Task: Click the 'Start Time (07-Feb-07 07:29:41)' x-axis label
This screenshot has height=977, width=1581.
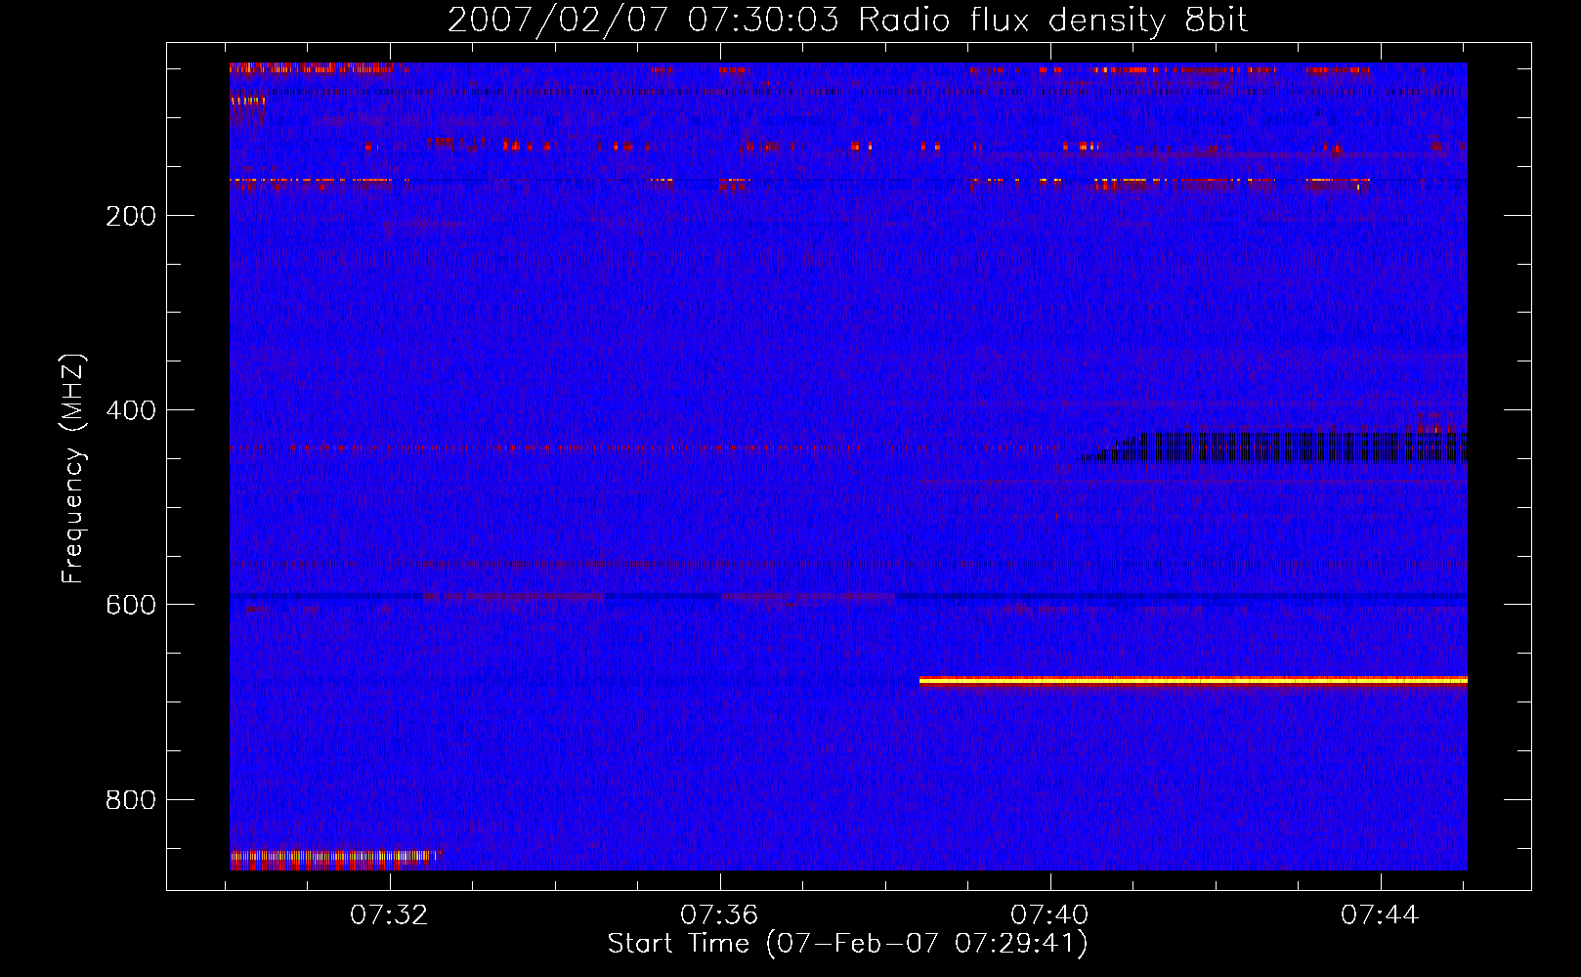Action: (x=848, y=944)
